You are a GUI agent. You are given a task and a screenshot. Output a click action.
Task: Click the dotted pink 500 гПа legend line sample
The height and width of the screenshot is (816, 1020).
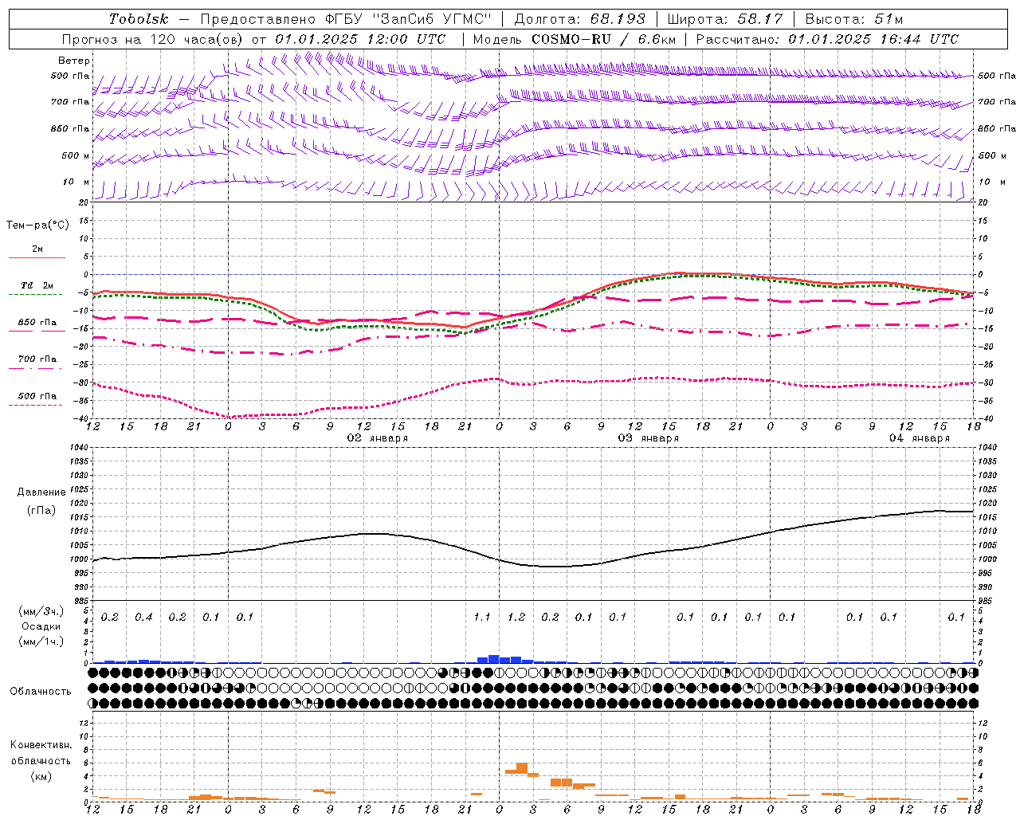pos(35,406)
